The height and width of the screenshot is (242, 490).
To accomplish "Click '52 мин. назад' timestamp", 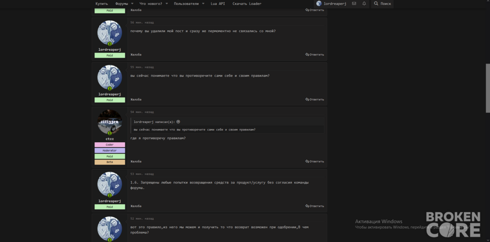I will 142,219.
